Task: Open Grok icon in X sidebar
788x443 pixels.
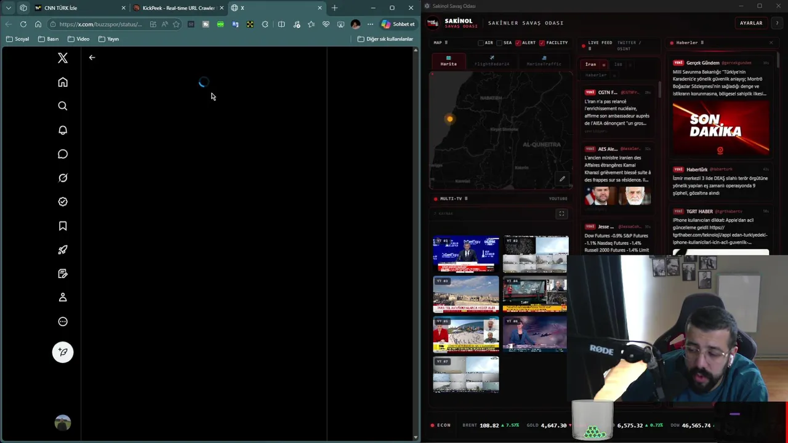Action: pos(63,178)
